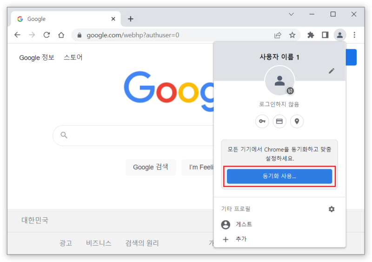The image size is (372, 262).
Task: Click the Google 검색 button
Action: 151,167
